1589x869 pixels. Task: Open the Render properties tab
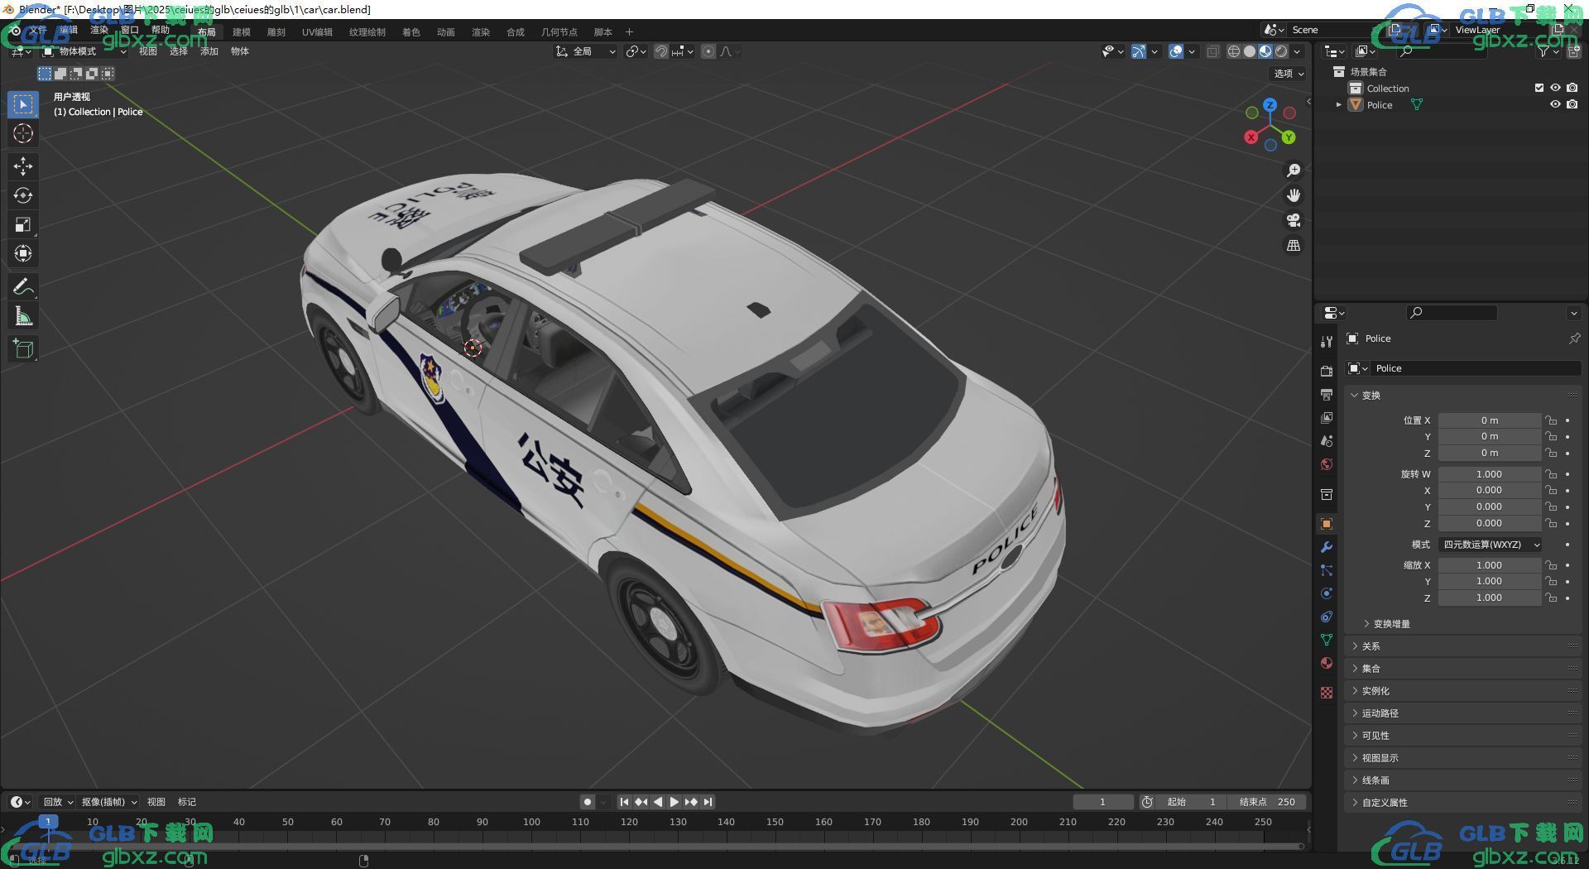[x=1327, y=371]
